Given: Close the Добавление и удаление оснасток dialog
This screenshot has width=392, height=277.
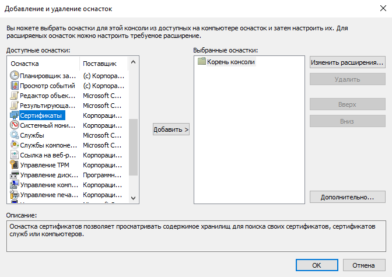Looking at the screenshot, I should pyautogui.click(x=383, y=8).
